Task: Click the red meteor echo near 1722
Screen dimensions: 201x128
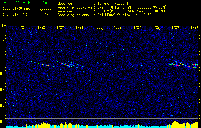Action: pos(45,65)
